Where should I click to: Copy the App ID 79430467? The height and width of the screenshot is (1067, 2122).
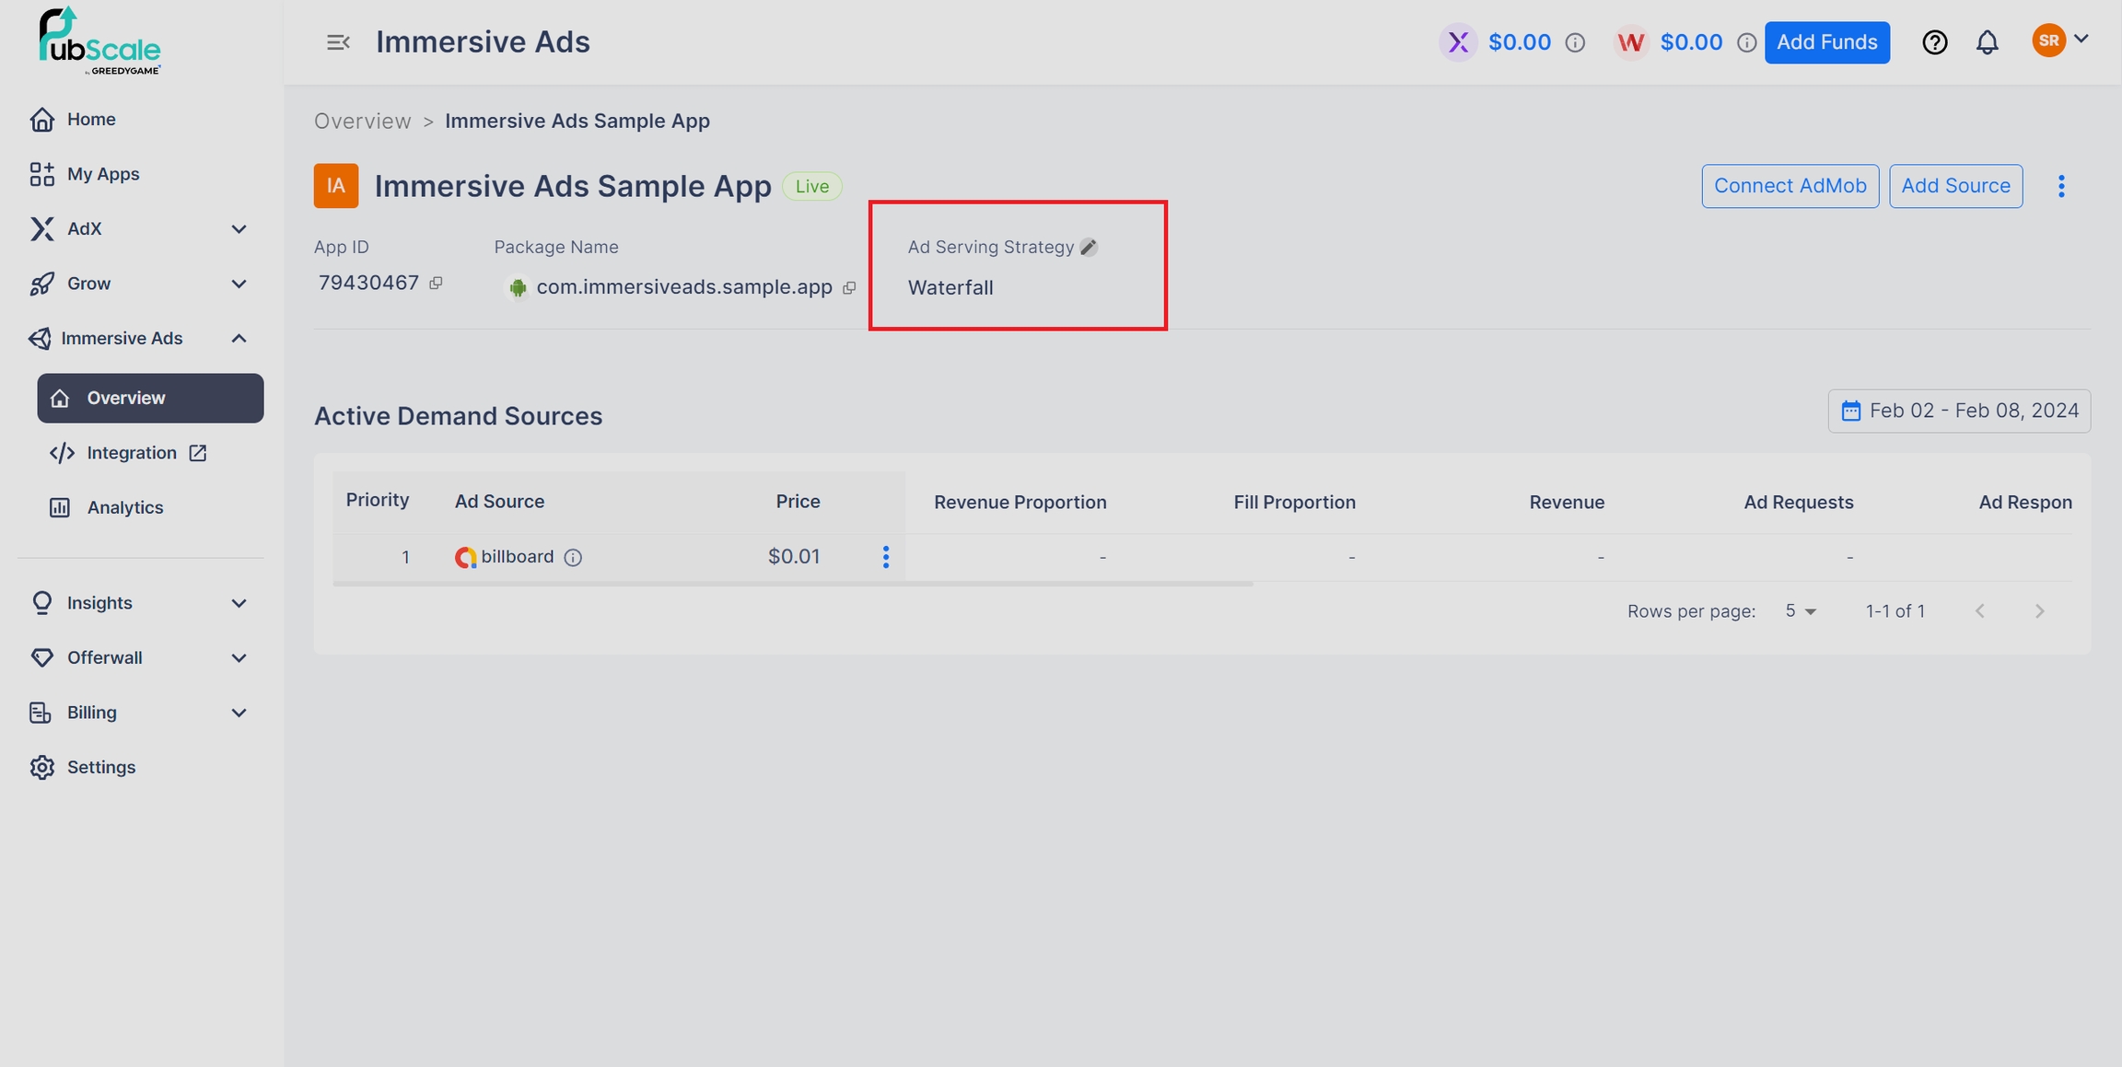(x=436, y=284)
